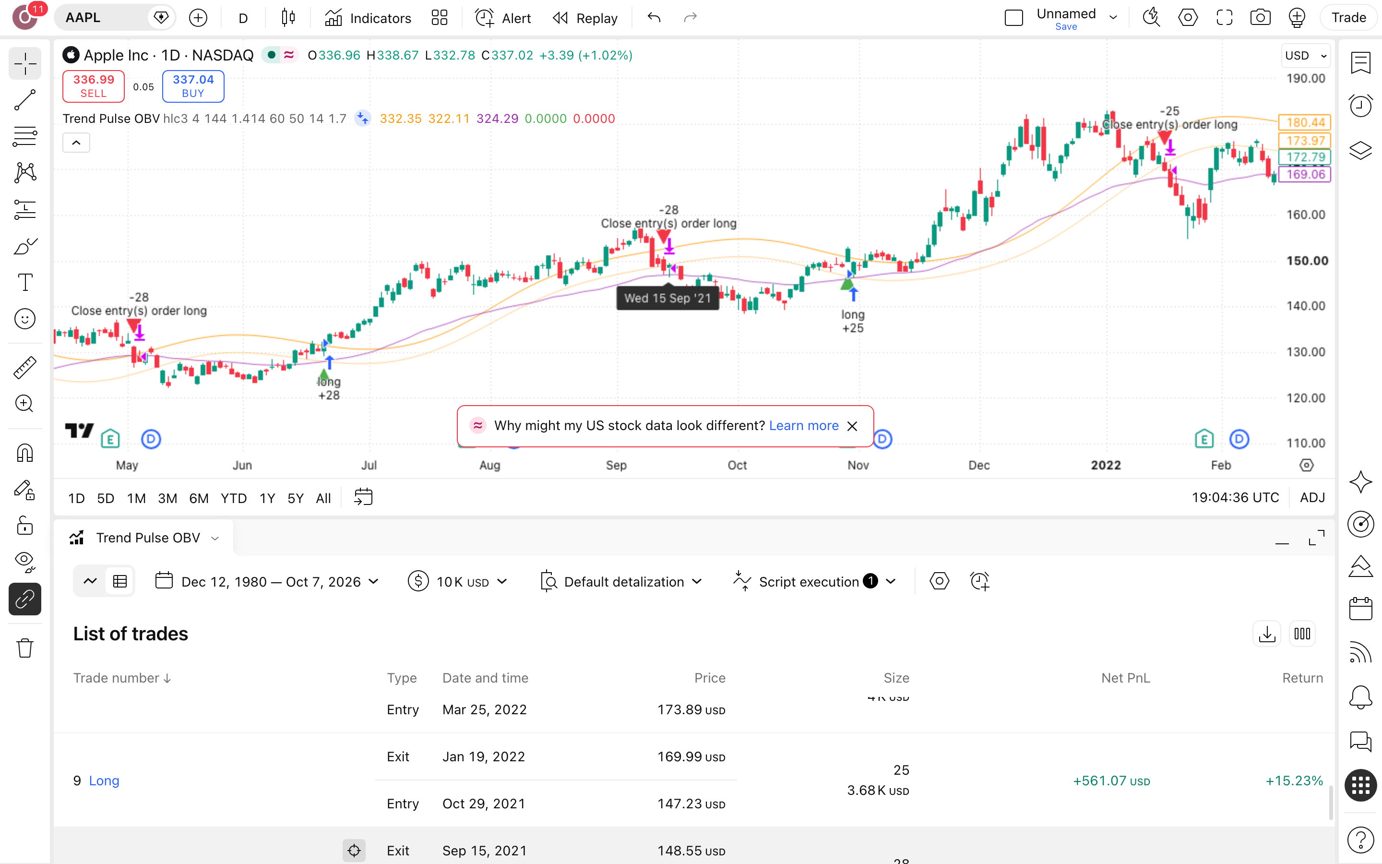Start bar Replay mode
This screenshot has height=864, width=1382.
pos(585,18)
